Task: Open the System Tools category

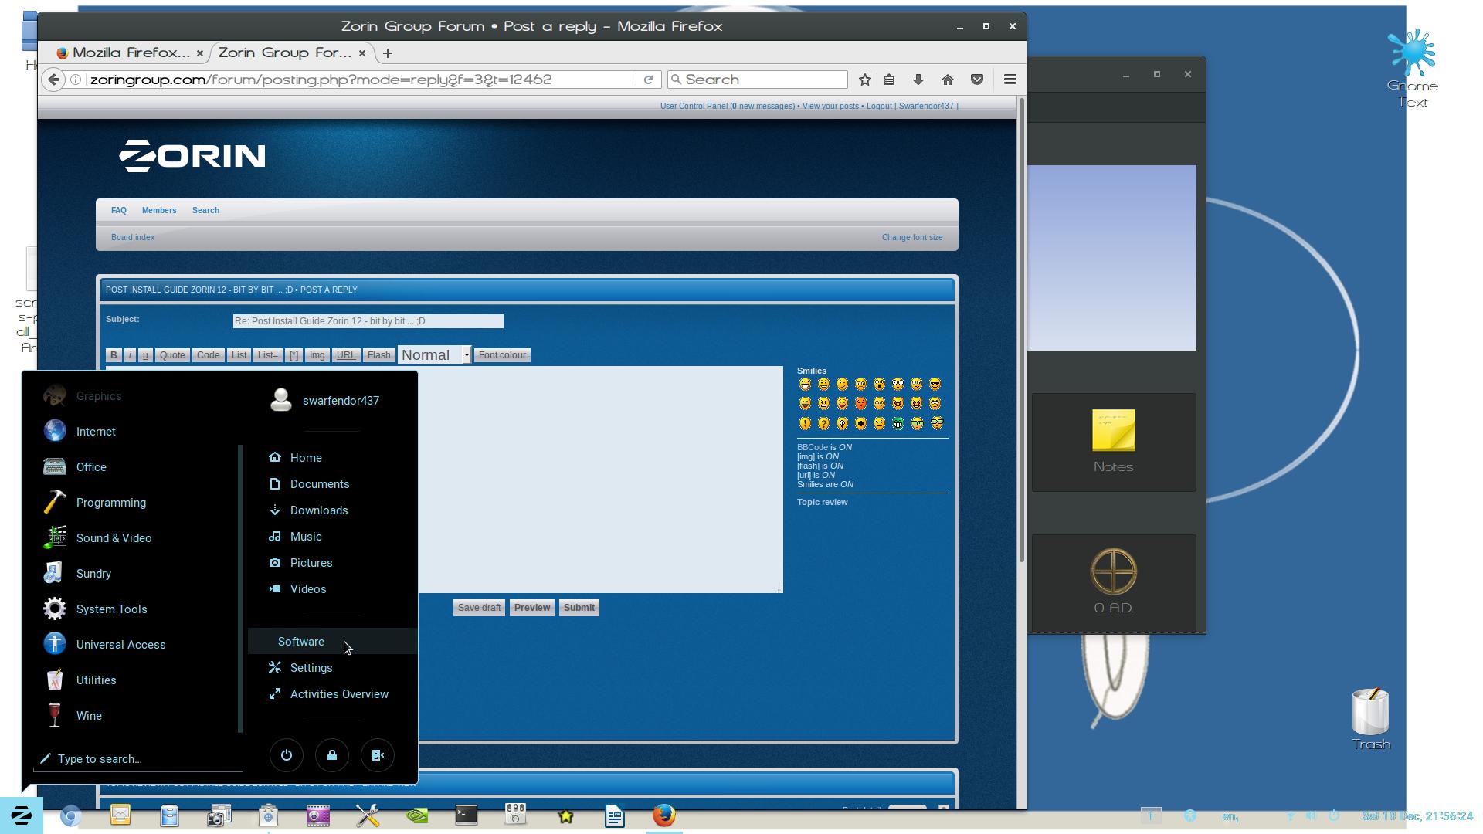Action: [111, 609]
